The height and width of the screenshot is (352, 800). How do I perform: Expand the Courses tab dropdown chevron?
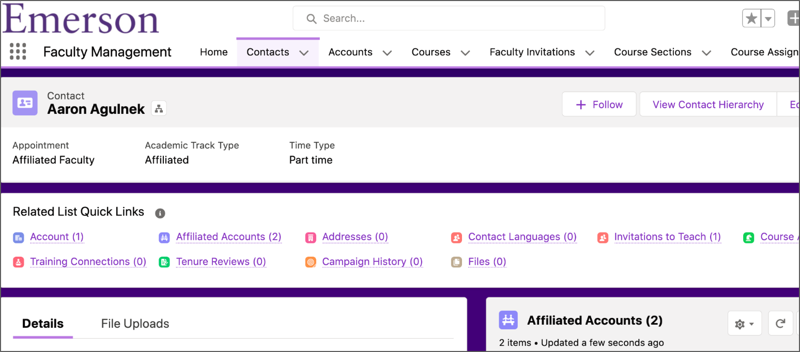click(465, 53)
